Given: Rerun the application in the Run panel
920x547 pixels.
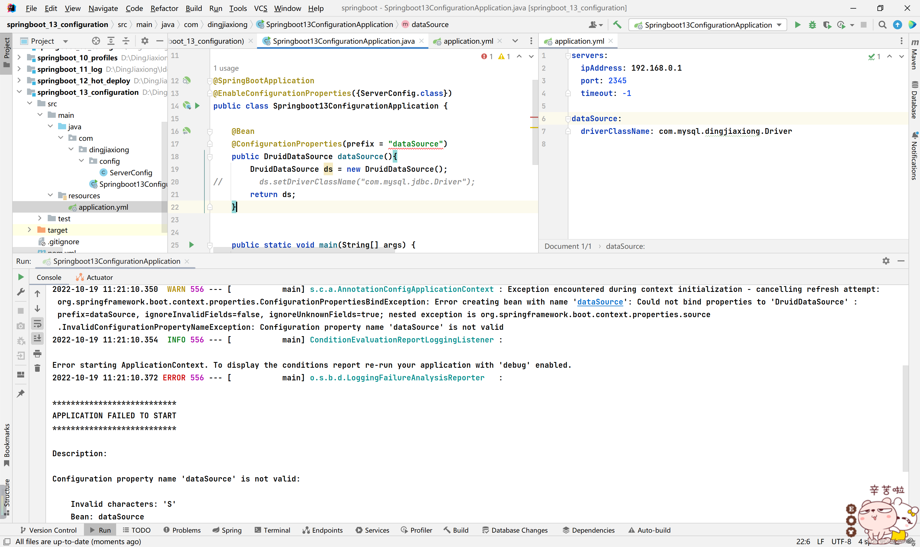Looking at the screenshot, I should pyautogui.click(x=21, y=277).
